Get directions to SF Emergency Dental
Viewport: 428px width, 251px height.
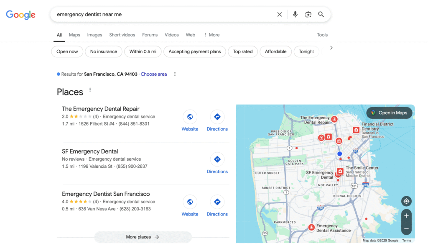pos(217,163)
